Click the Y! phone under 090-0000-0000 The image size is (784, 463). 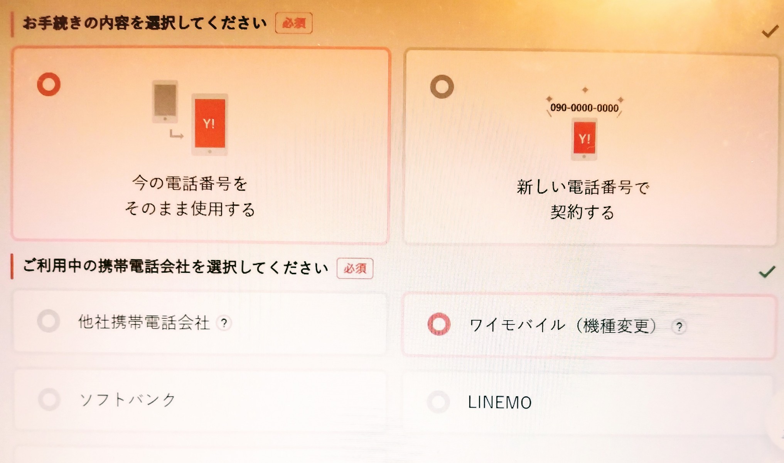(584, 139)
